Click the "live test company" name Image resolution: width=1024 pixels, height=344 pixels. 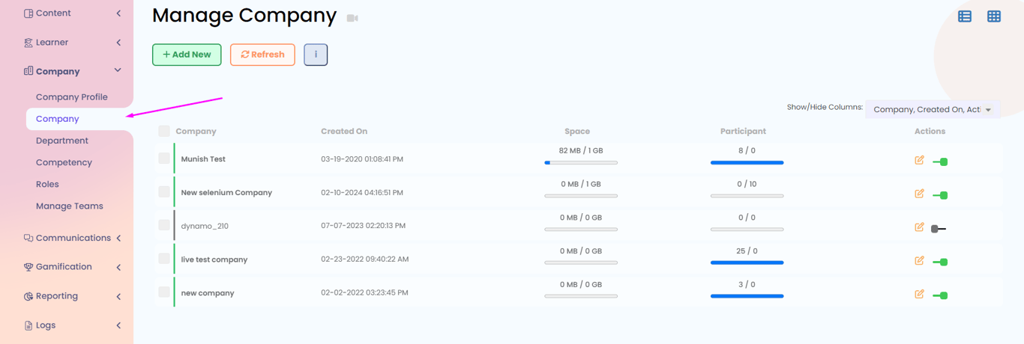pyautogui.click(x=214, y=259)
